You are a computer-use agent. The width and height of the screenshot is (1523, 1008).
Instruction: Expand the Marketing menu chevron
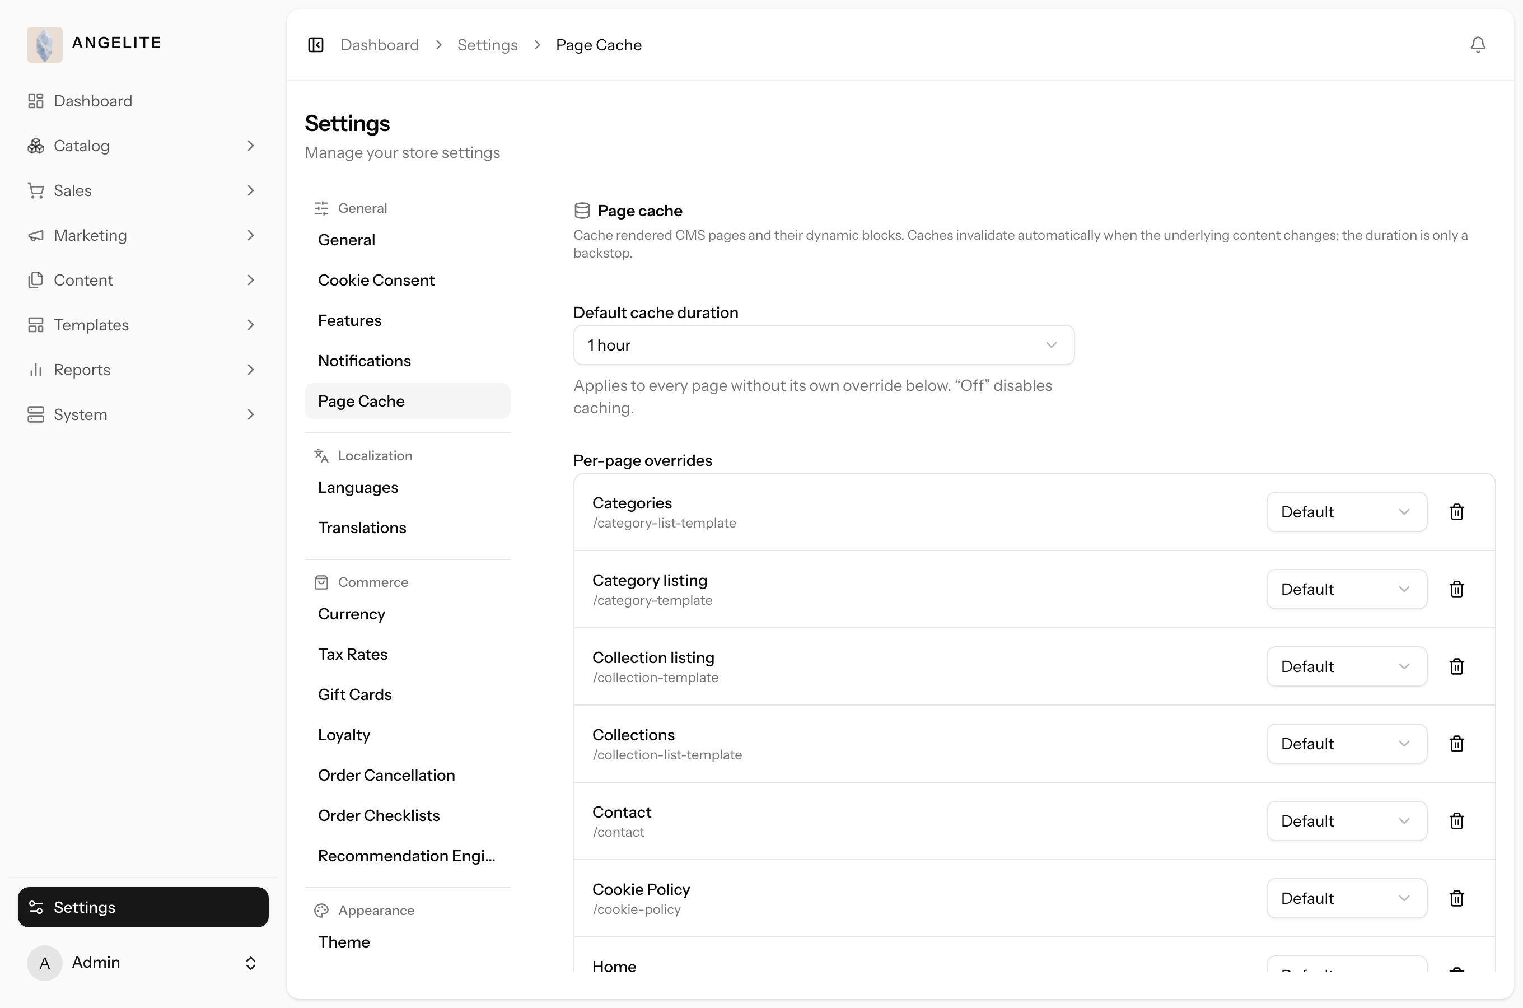(x=251, y=235)
